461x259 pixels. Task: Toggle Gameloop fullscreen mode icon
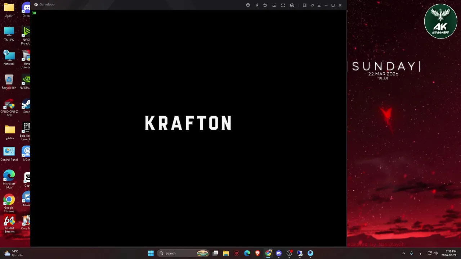tap(283, 5)
